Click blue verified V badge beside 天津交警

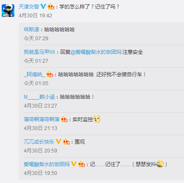43,6
